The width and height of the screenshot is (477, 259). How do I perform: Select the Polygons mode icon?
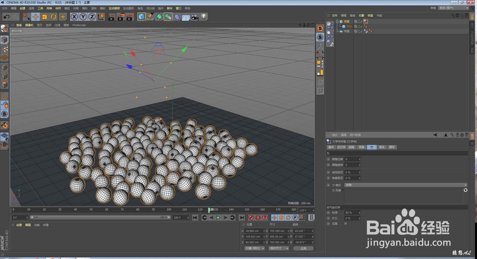pyautogui.click(x=5, y=84)
